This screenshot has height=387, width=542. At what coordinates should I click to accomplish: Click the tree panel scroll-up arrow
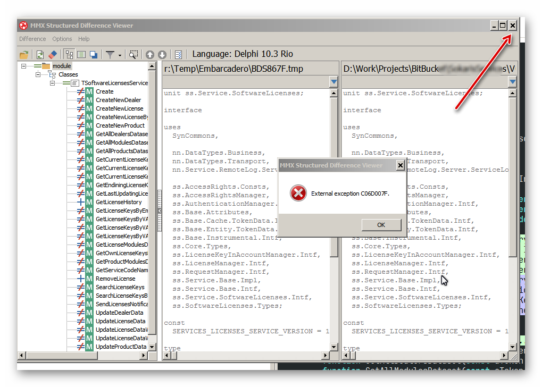click(x=152, y=66)
